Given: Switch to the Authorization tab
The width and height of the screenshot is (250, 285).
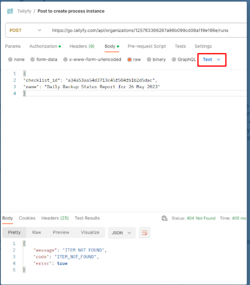Looking at the screenshot, I should point(45,46).
